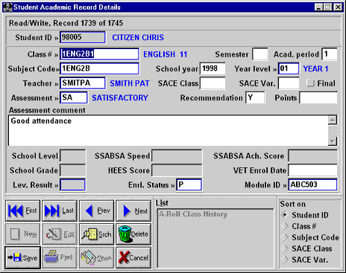
Task: Click the SACE Class input field
Action: (x=213, y=83)
